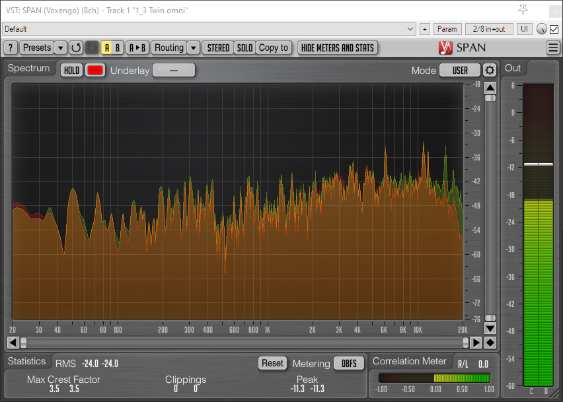This screenshot has width=563, height=402.
Task: Click the spectrum vertical scroll up arrow
Action: 490,88
